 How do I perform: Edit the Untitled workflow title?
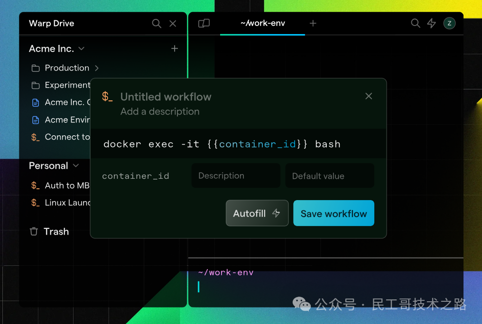pyautogui.click(x=166, y=97)
